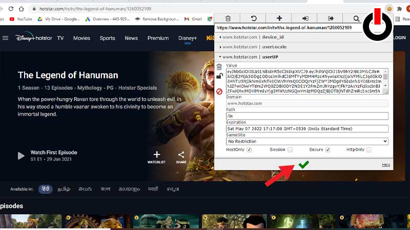410x230 pixels.
Task: Enable the Session checkbox
Action: tap(290, 150)
